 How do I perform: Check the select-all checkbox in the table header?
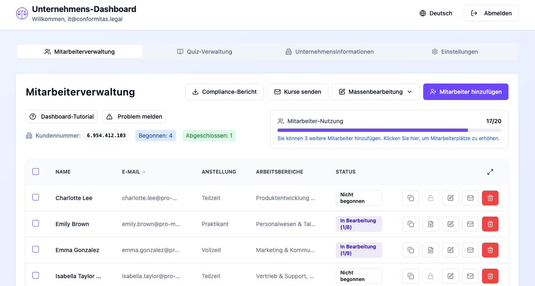click(36, 172)
